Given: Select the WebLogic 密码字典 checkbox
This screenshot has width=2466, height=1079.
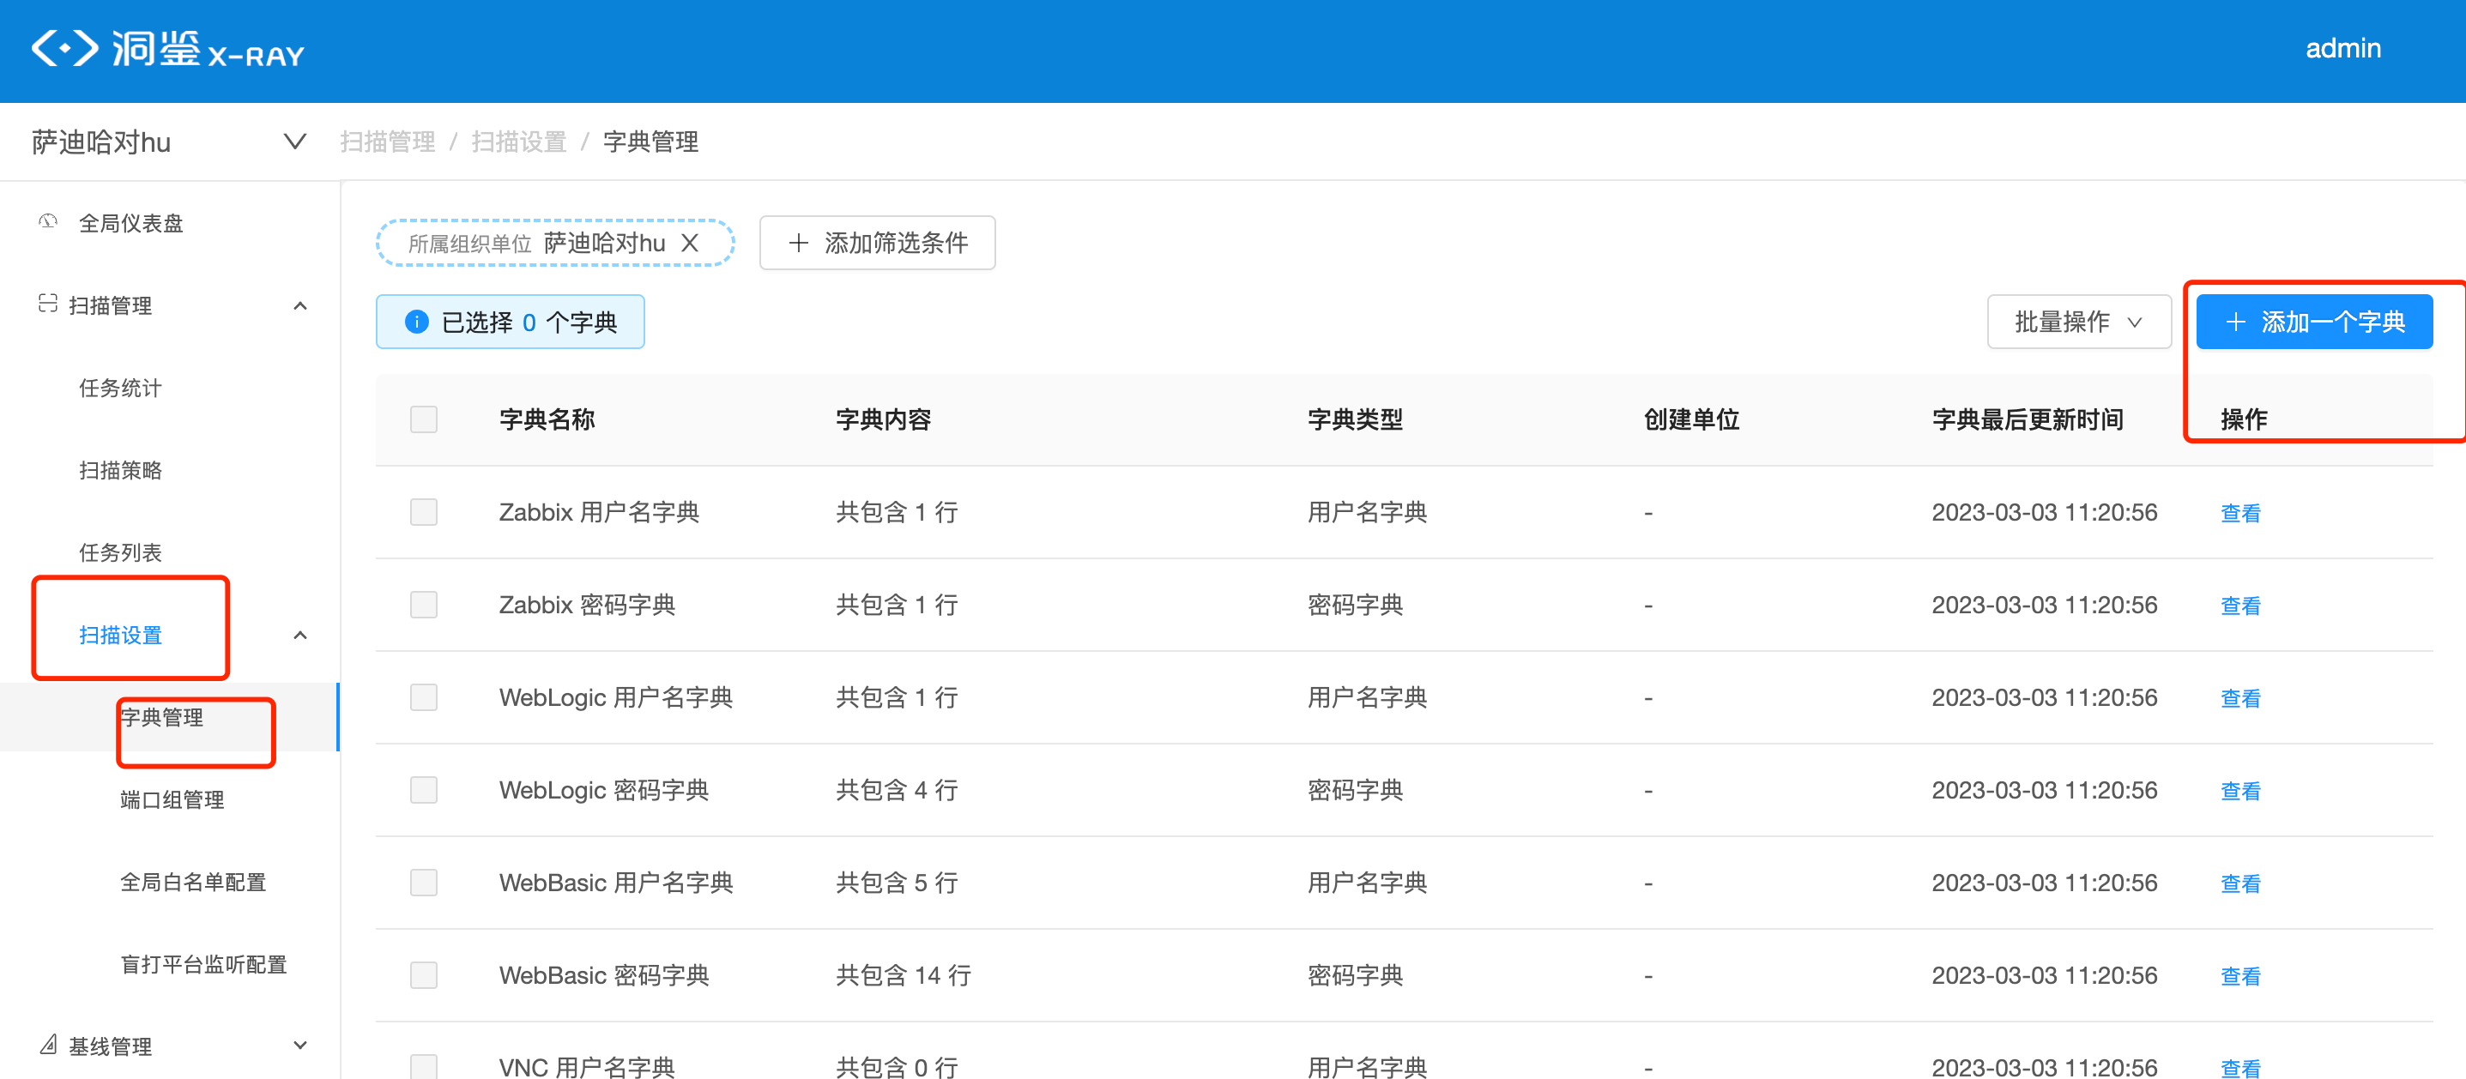Looking at the screenshot, I should pyautogui.click(x=423, y=790).
